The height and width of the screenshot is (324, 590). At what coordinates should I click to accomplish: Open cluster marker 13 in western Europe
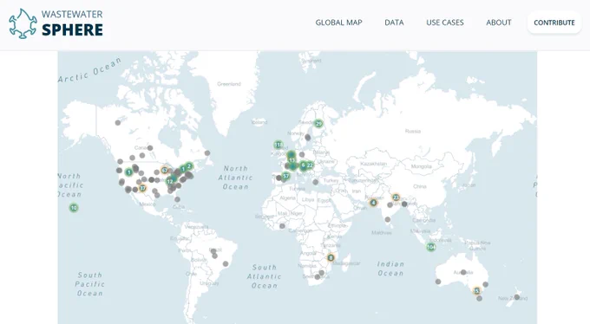[292, 160]
